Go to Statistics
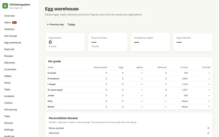Viewport: 219px width, 137px height. [x=9, y=29]
